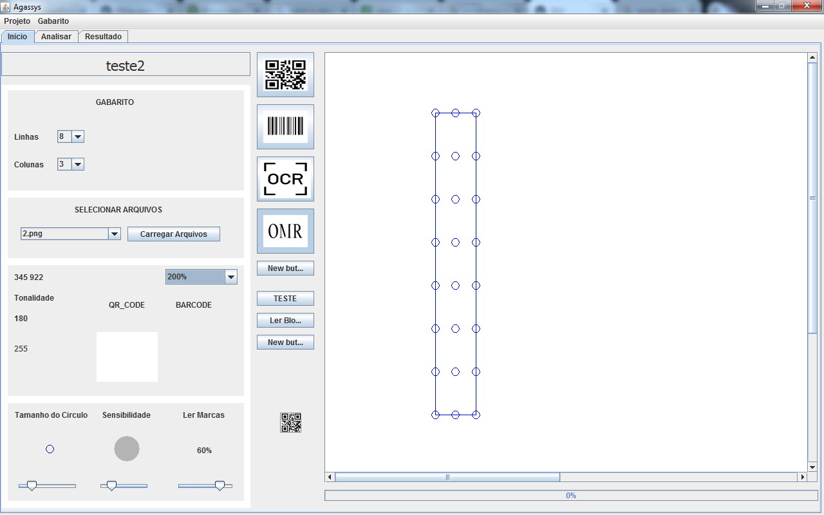Click the white QR_CODE preview square
Image resolution: width=824 pixels, height=515 pixels.
click(x=127, y=357)
